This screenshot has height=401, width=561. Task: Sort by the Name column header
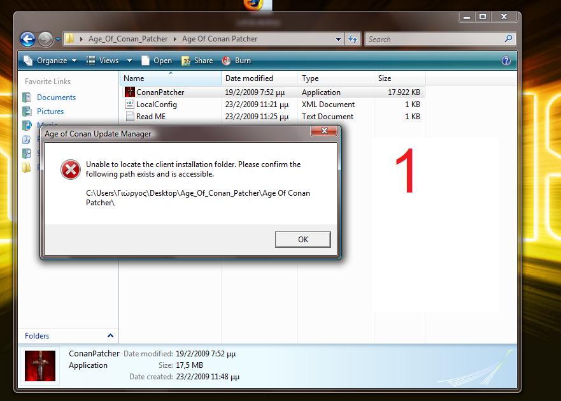pyautogui.click(x=171, y=78)
